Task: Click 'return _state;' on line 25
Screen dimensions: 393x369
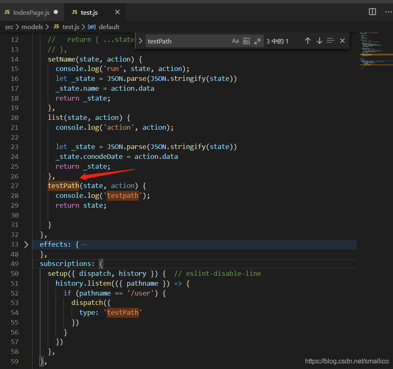Action: [83, 166]
